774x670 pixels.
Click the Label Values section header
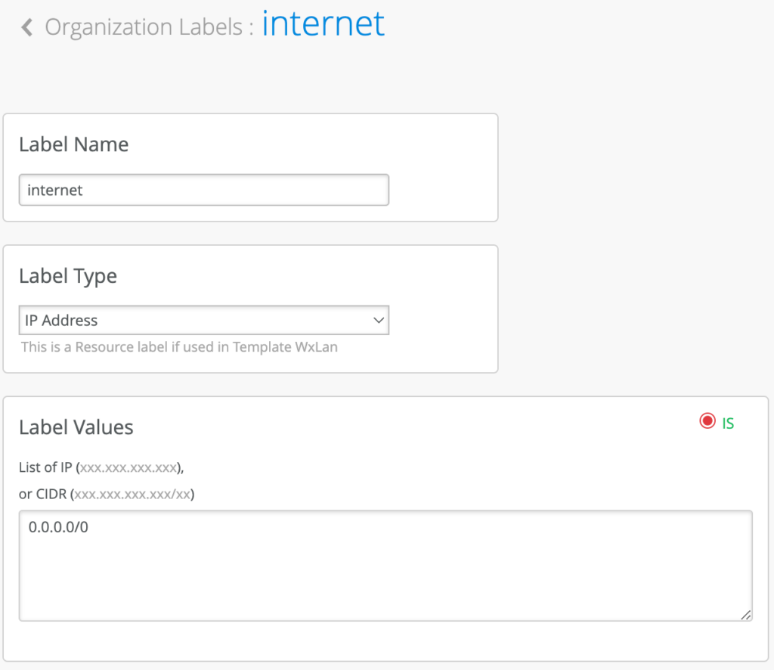(x=76, y=427)
